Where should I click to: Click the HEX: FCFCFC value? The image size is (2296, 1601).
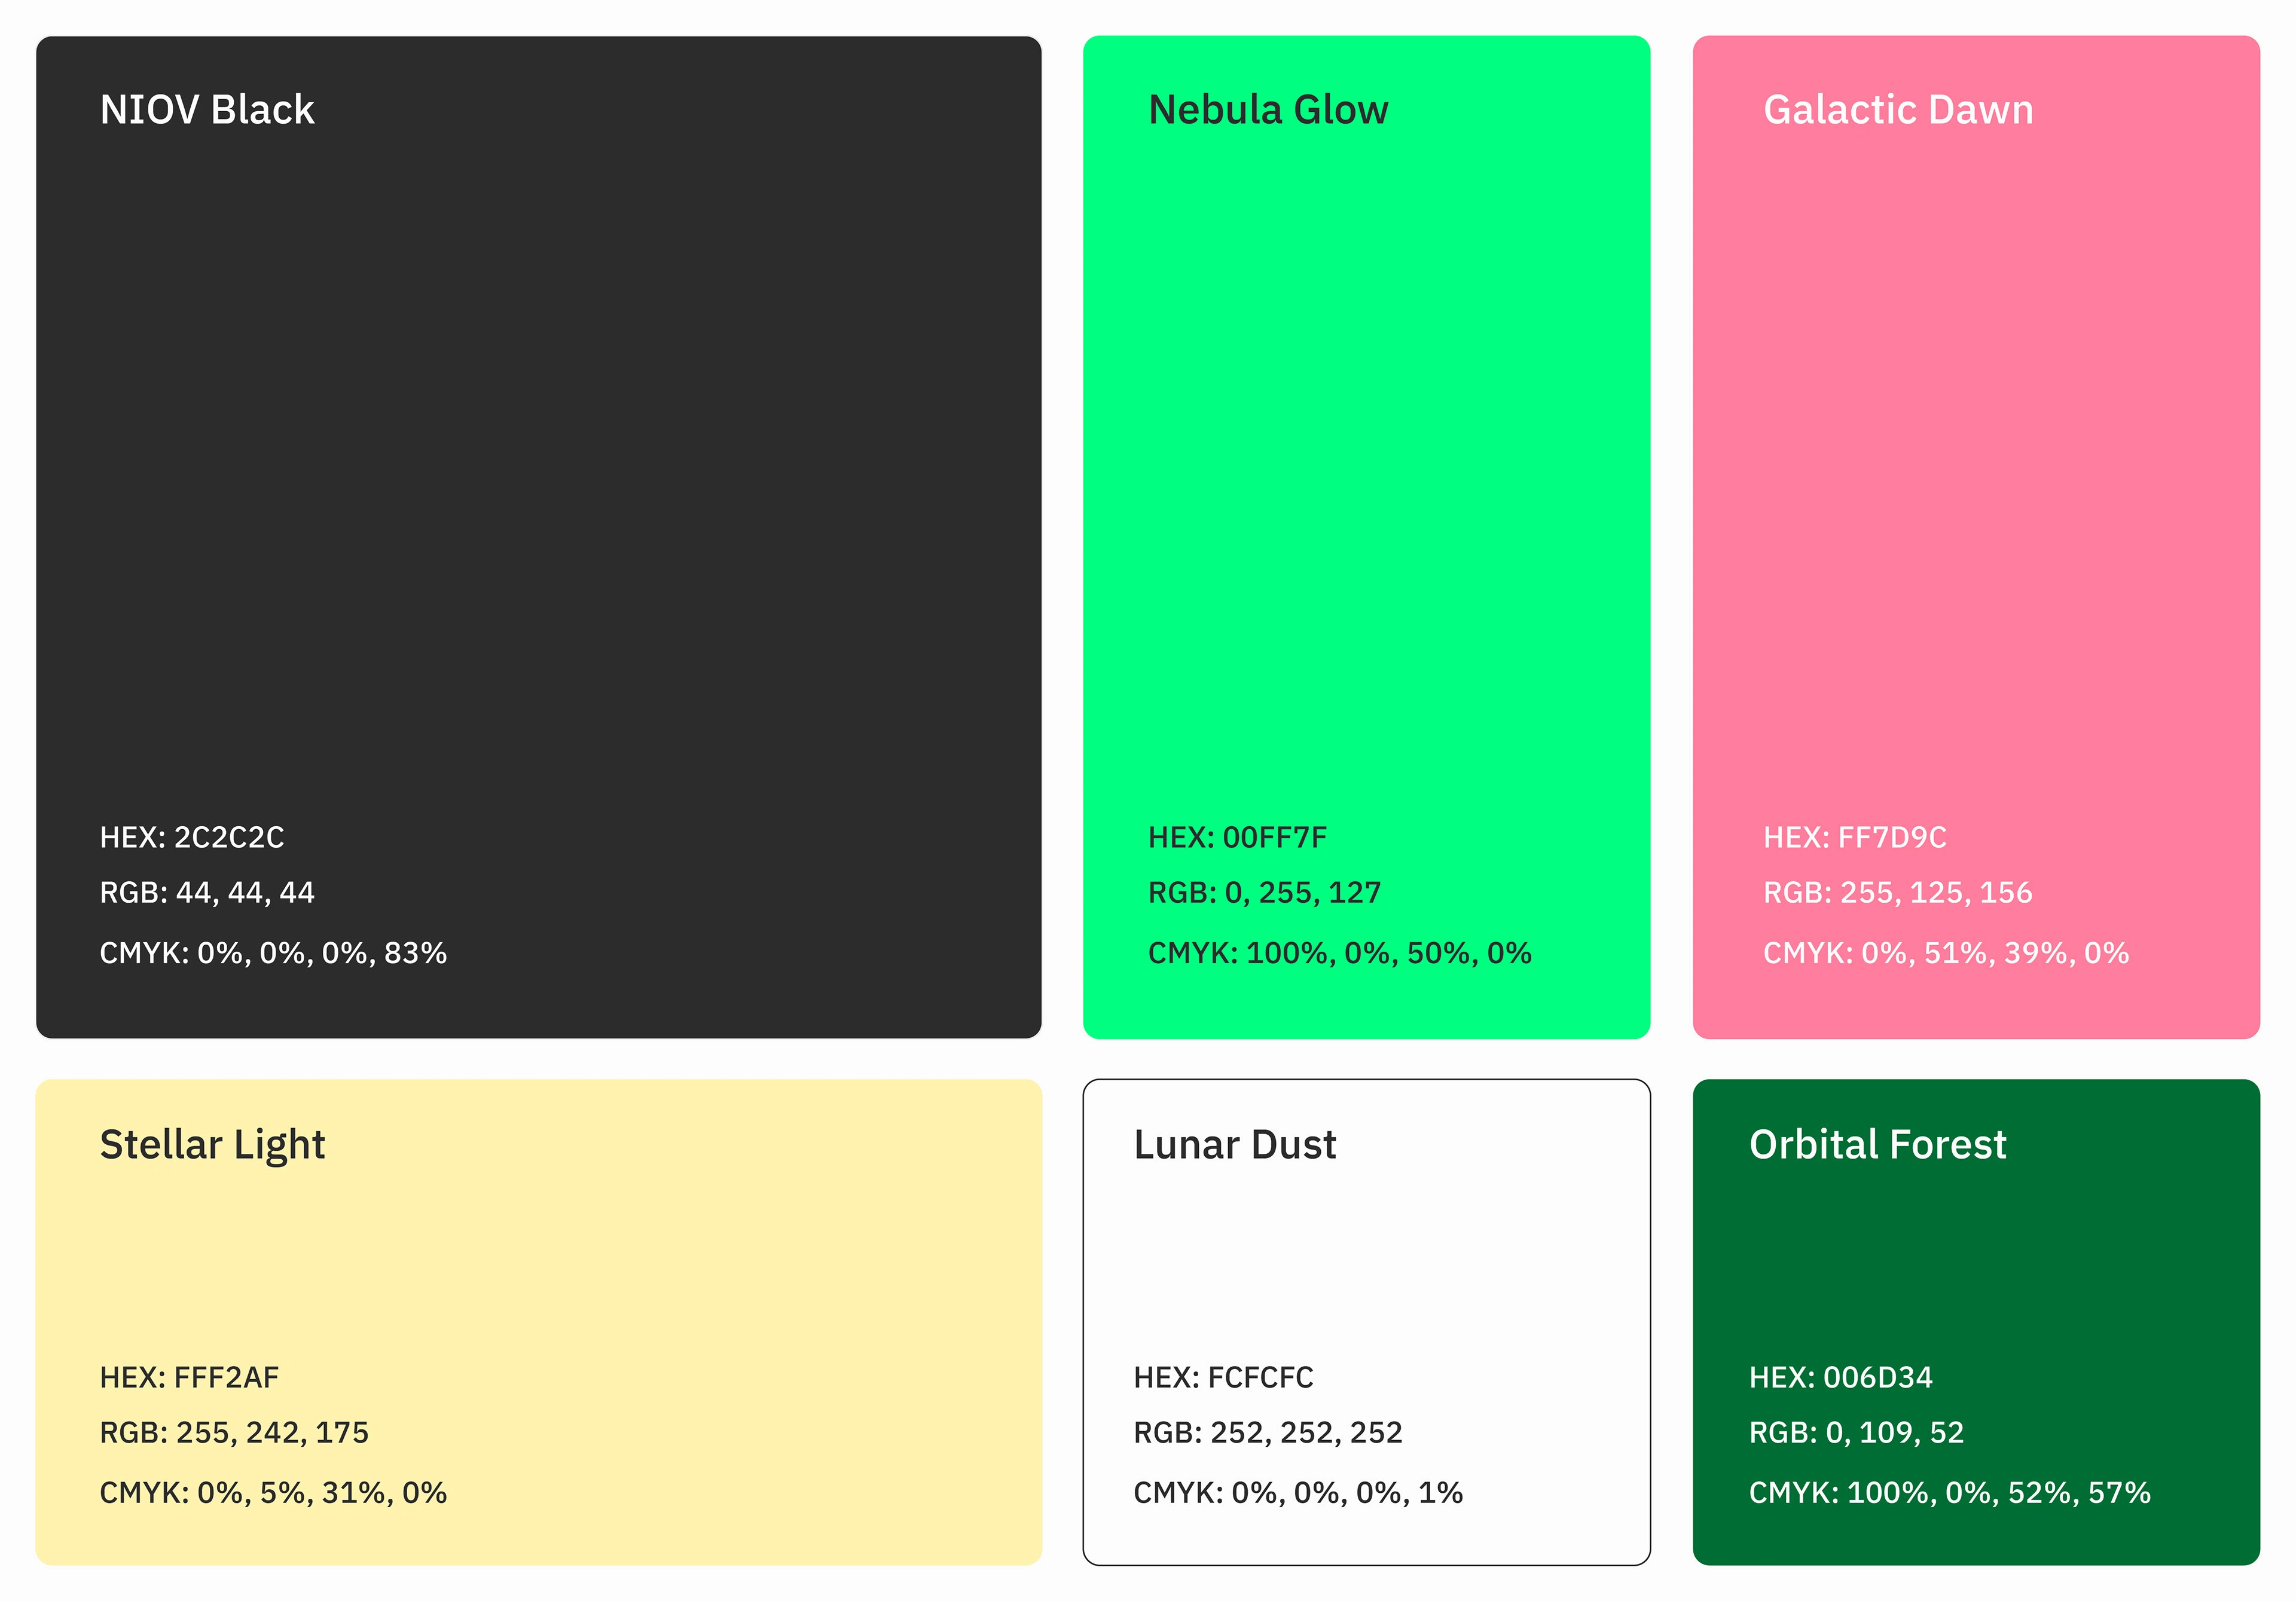tap(1223, 1377)
